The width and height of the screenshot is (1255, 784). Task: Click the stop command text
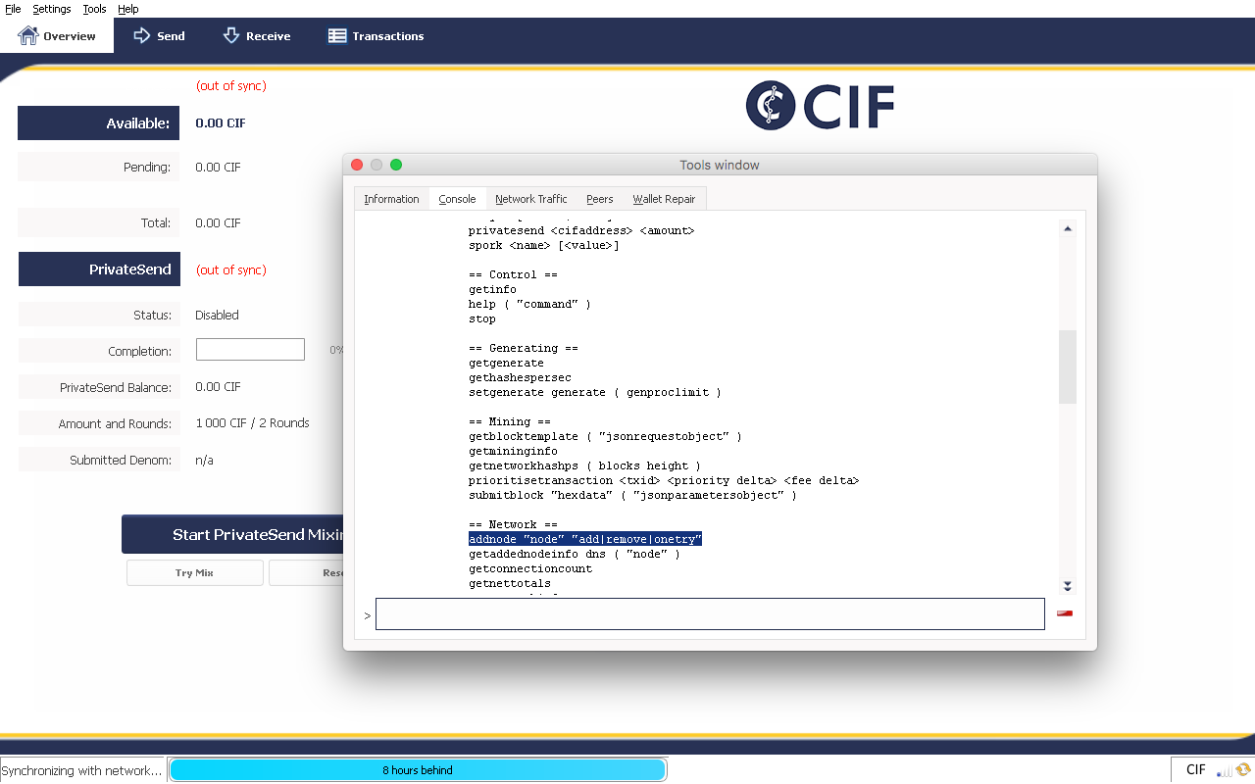(x=482, y=318)
